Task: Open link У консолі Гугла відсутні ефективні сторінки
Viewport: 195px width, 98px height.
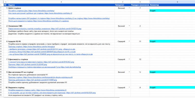Action: (41, 62)
